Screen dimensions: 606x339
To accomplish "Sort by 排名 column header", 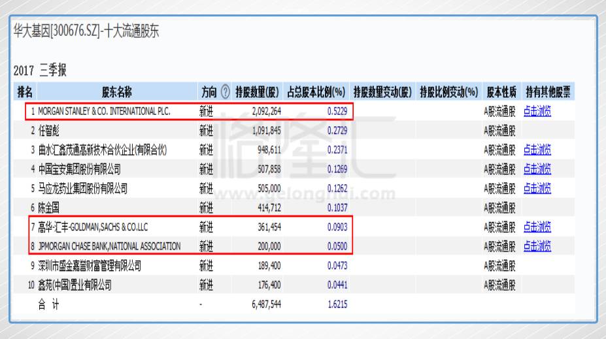I will [25, 93].
